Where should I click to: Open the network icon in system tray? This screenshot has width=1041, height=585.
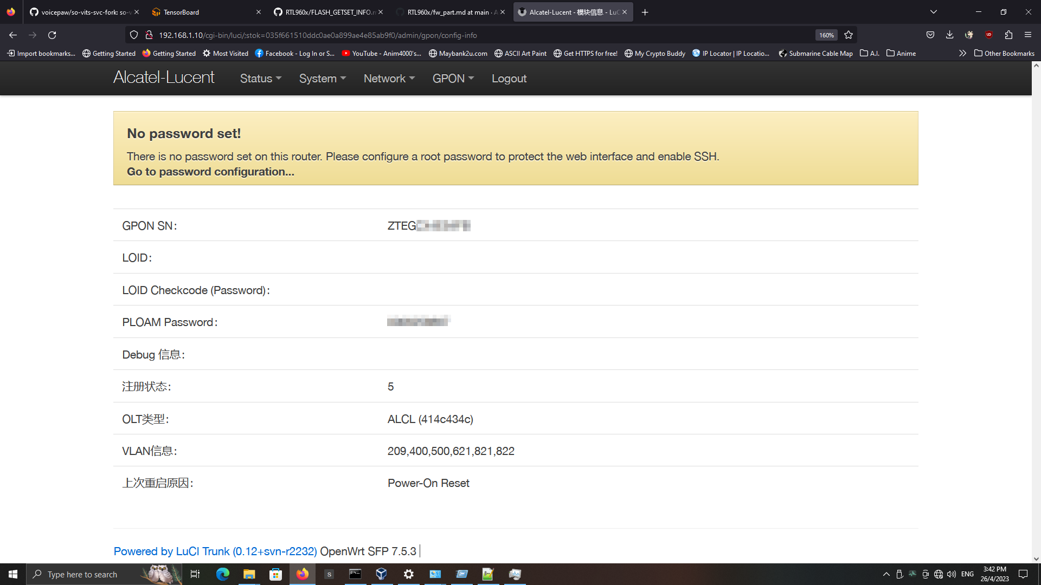point(939,574)
